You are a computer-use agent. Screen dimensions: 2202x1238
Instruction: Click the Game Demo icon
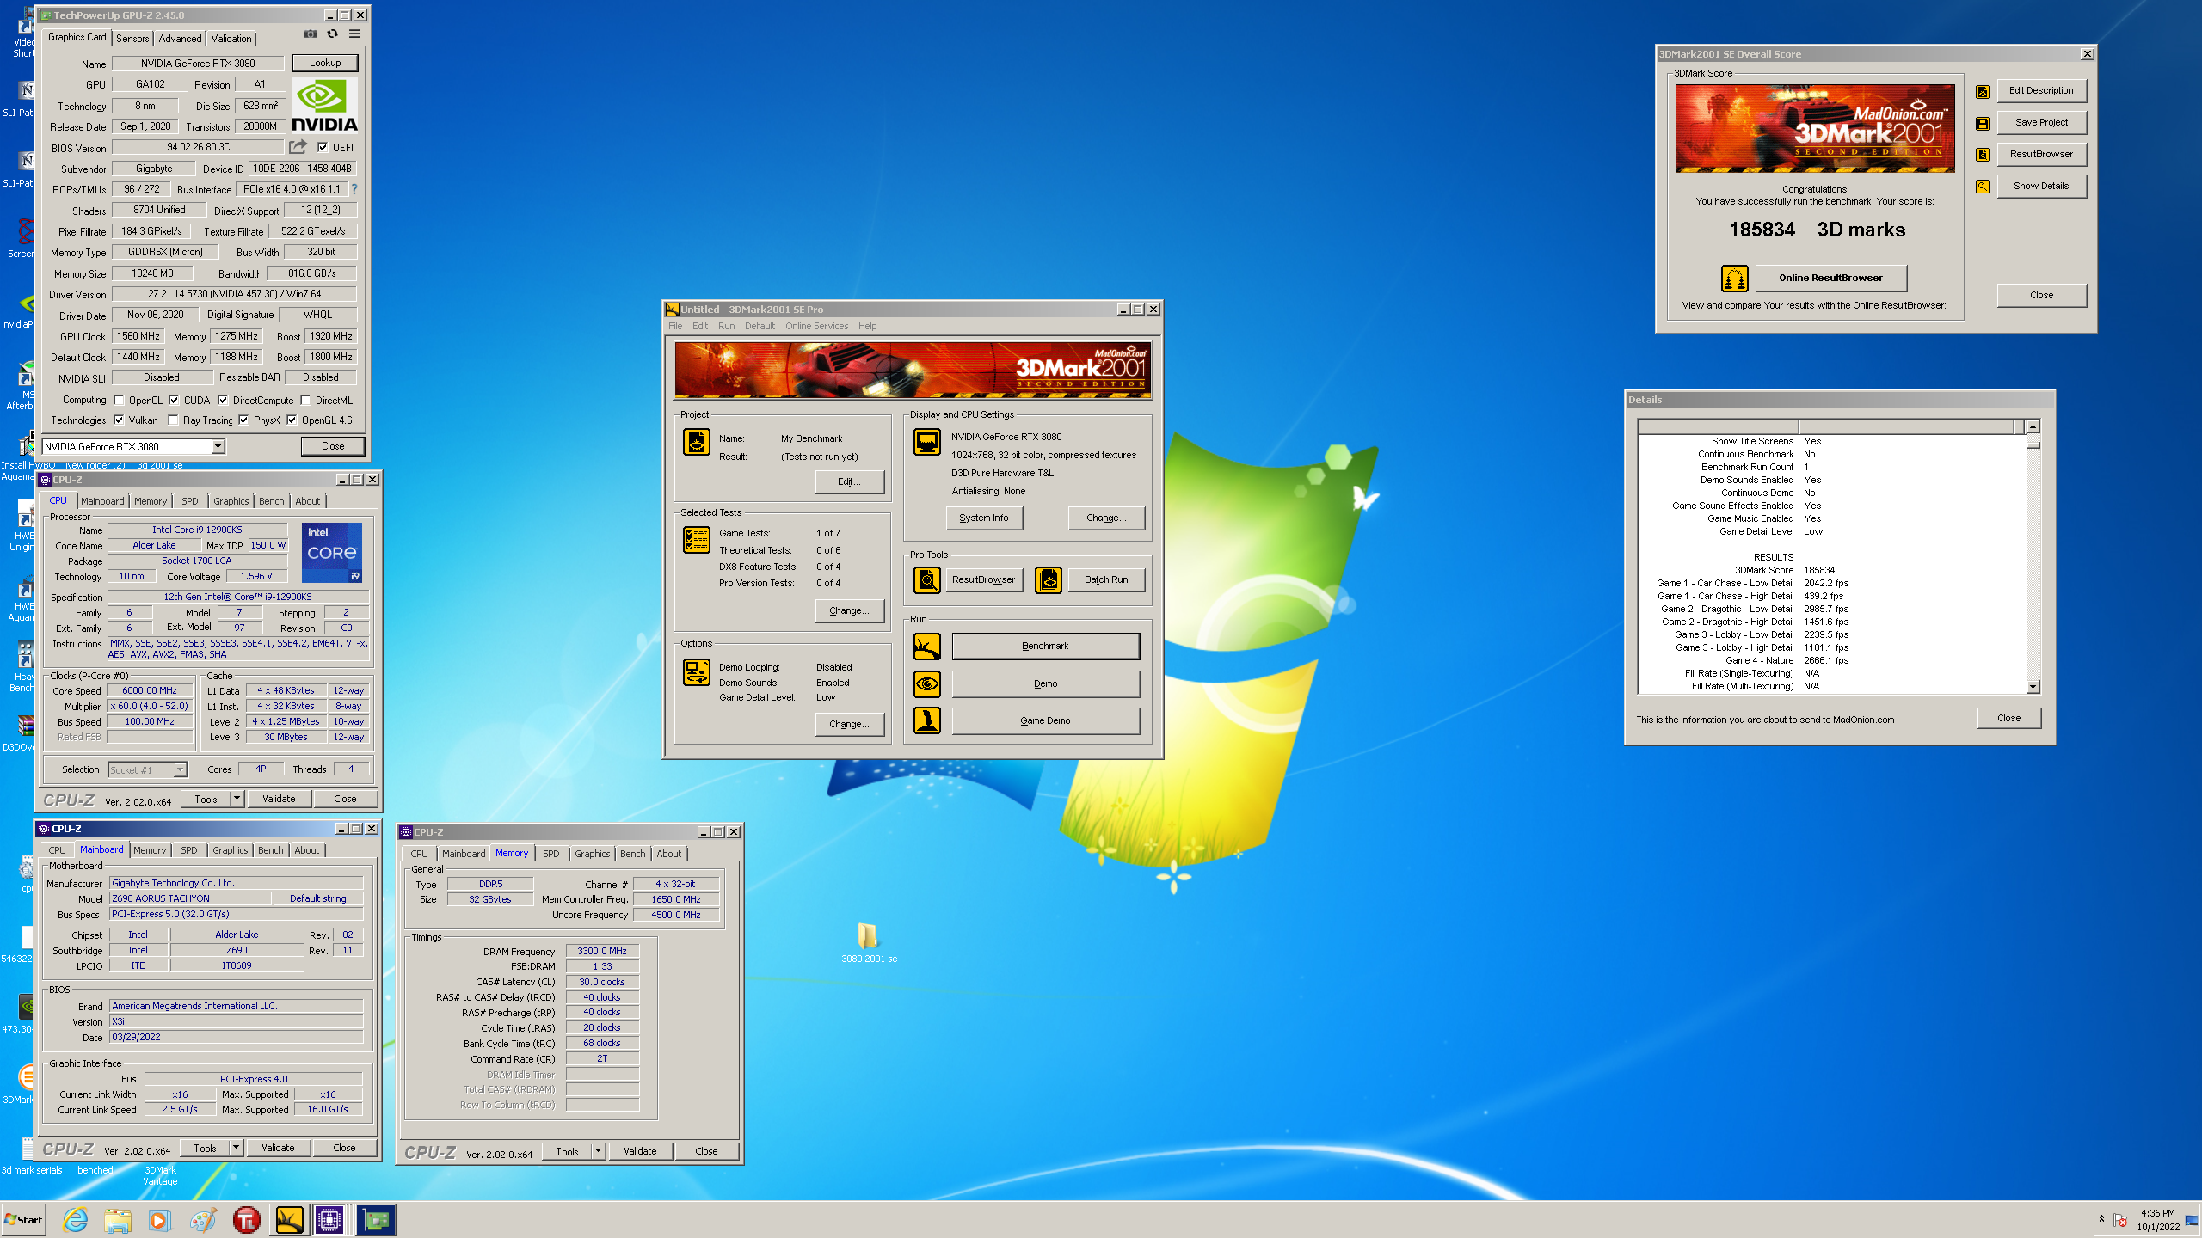[926, 720]
